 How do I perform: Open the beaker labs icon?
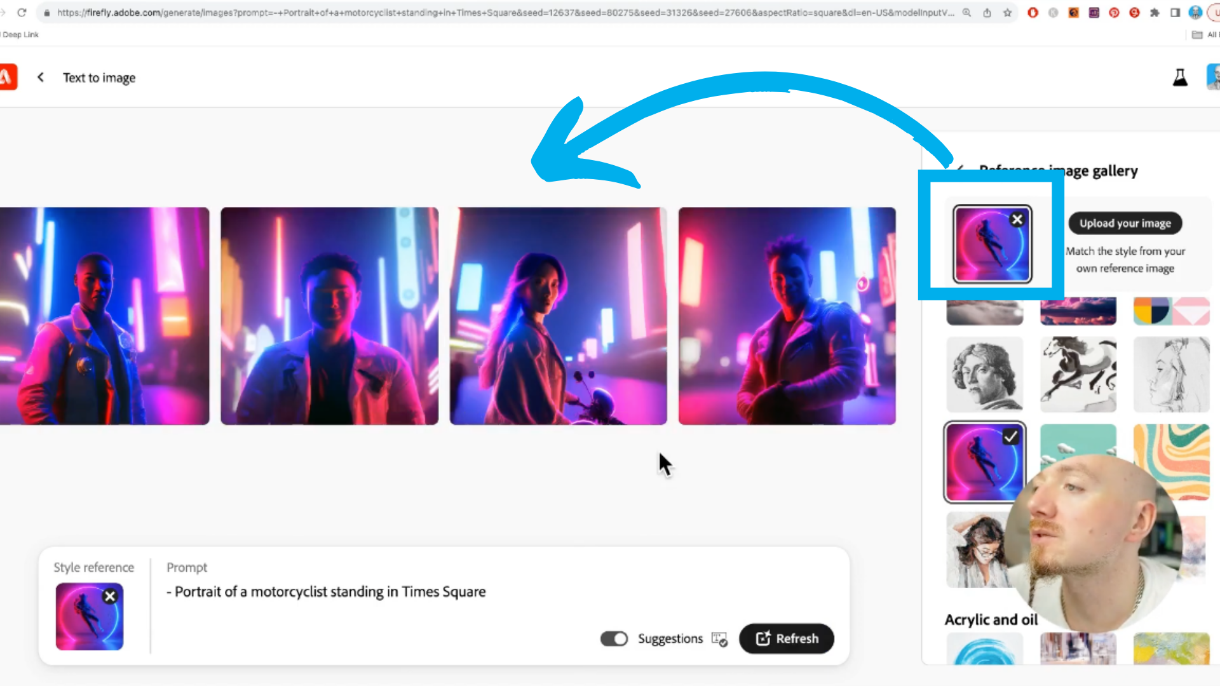1180,77
